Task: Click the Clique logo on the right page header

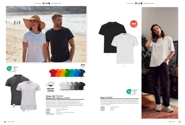Action: tap(139, 3)
